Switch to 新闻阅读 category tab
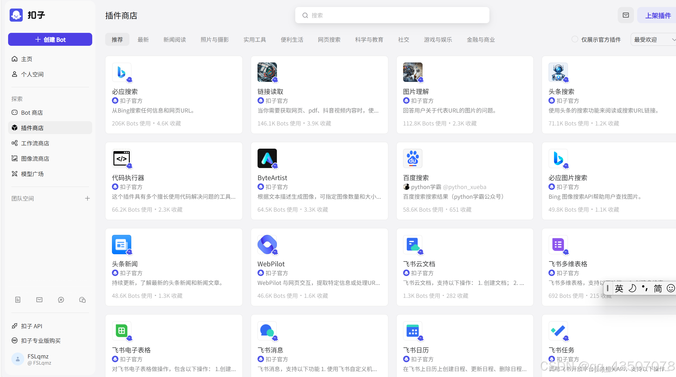The image size is (676, 377). pyautogui.click(x=174, y=40)
